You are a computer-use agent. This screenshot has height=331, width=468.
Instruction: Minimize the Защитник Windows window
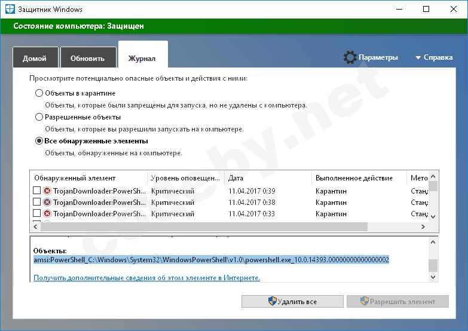[399, 9]
